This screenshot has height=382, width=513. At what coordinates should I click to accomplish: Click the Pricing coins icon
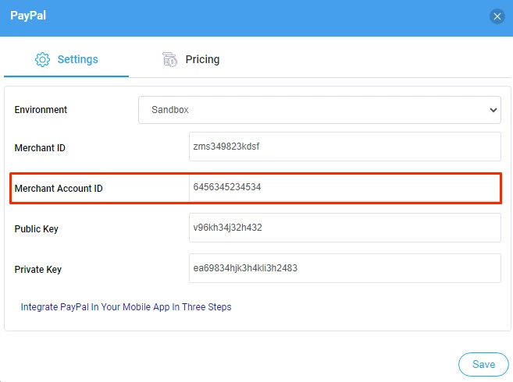click(169, 59)
